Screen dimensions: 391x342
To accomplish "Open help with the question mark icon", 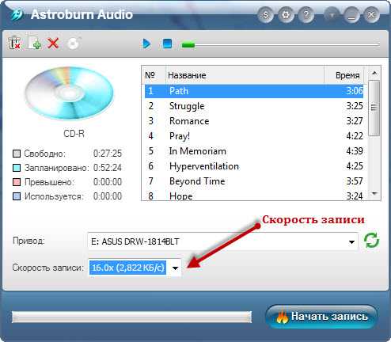I will pyautogui.click(x=306, y=15).
